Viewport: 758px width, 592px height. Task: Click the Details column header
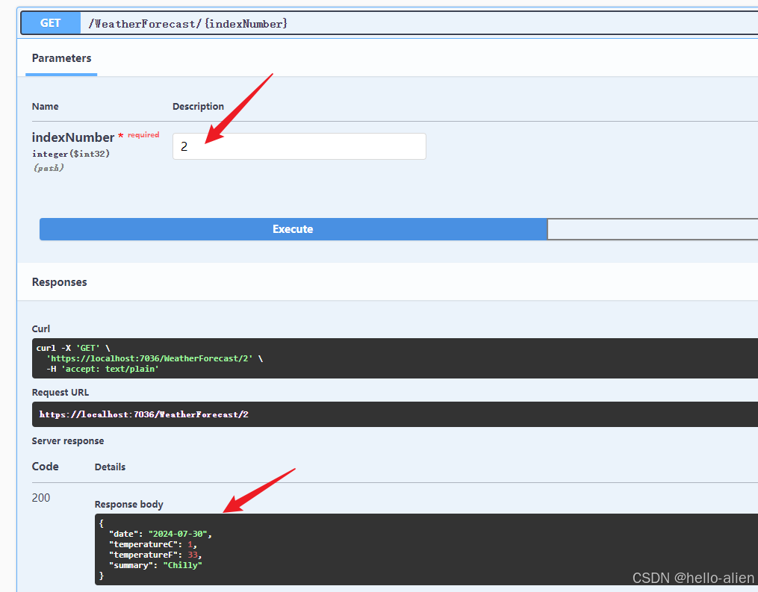tap(110, 467)
